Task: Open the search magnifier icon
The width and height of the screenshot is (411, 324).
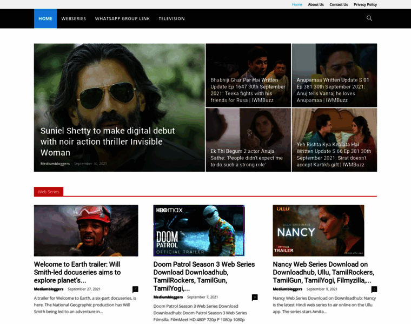Action: point(369,18)
